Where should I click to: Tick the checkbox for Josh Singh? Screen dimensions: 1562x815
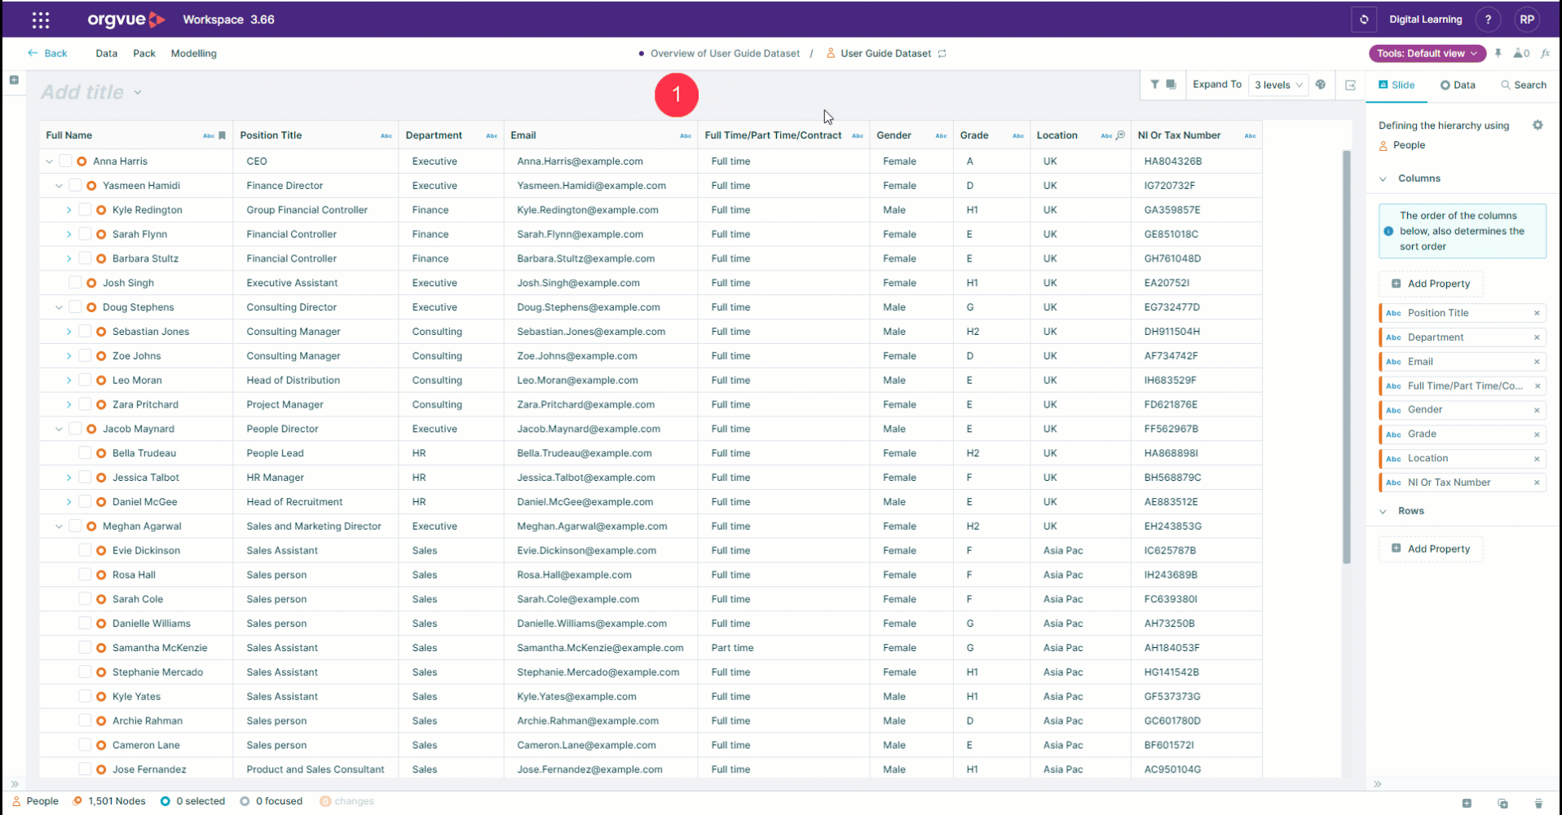coord(75,283)
